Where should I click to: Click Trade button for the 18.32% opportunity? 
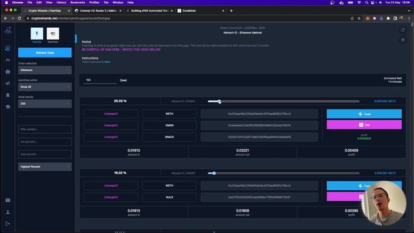pyautogui.click(x=364, y=186)
